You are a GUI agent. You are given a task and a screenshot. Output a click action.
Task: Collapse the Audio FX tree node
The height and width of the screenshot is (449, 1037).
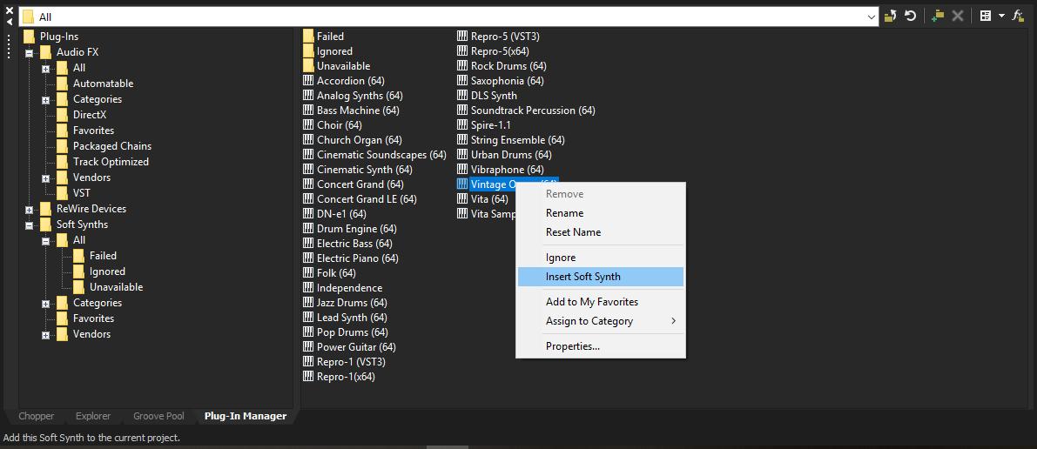[29, 52]
